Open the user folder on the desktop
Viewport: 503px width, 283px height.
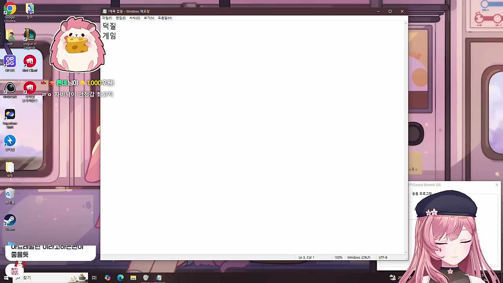click(10, 37)
